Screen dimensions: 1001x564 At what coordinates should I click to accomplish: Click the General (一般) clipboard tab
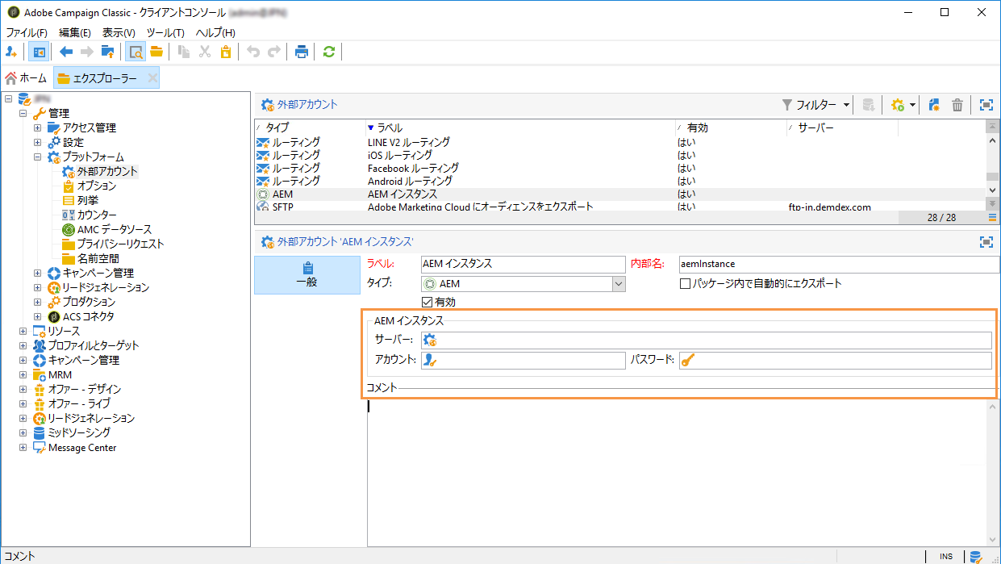click(x=307, y=275)
